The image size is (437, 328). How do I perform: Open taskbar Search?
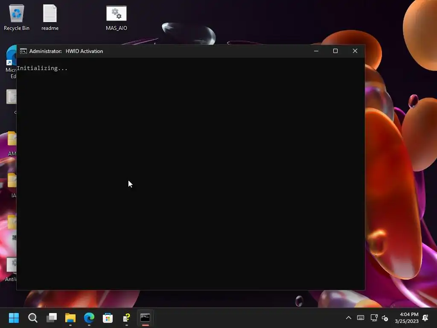click(x=32, y=318)
